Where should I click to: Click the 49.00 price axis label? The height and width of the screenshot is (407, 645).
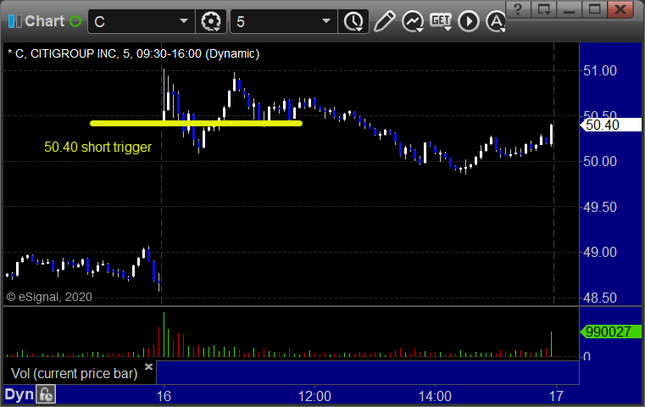pyautogui.click(x=600, y=253)
